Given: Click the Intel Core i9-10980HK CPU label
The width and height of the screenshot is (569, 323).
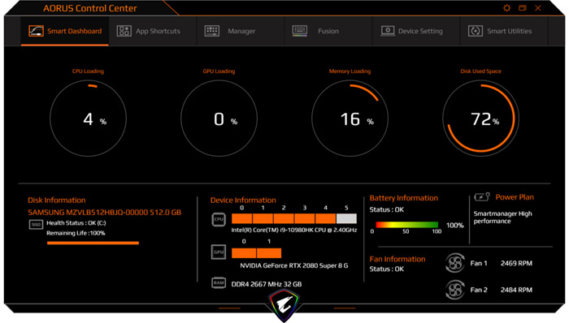Looking at the screenshot, I should 294,230.
